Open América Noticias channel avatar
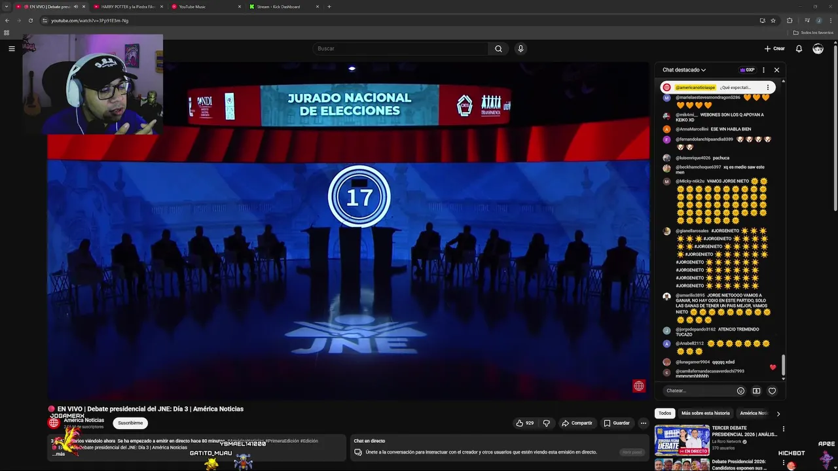The height and width of the screenshot is (471, 838). (x=54, y=423)
